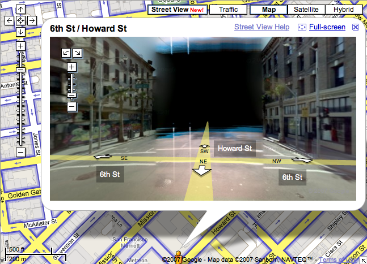Pan the map up with the arrow button
The height and width of the screenshot is (264, 367).
(x=20, y=10)
